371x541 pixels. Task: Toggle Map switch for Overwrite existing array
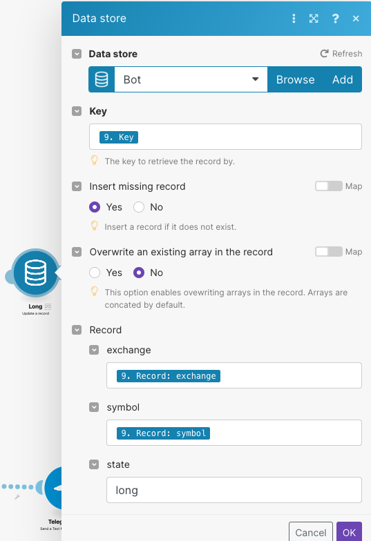click(x=329, y=252)
